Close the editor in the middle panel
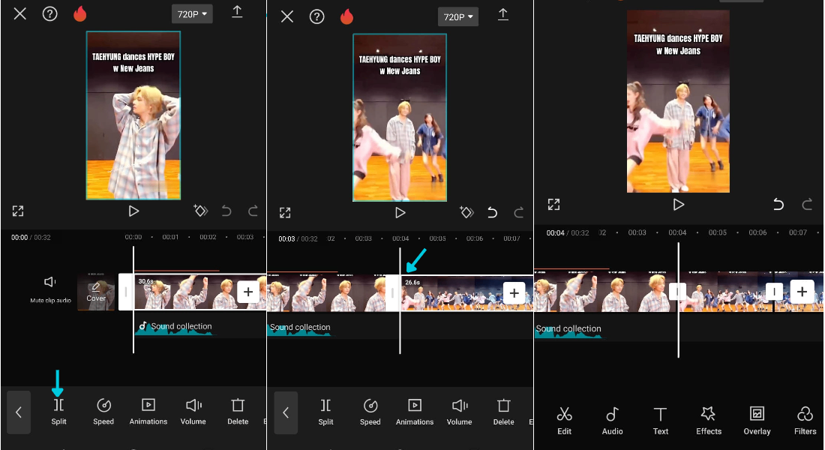825x450 pixels. (x=286, y=16)
